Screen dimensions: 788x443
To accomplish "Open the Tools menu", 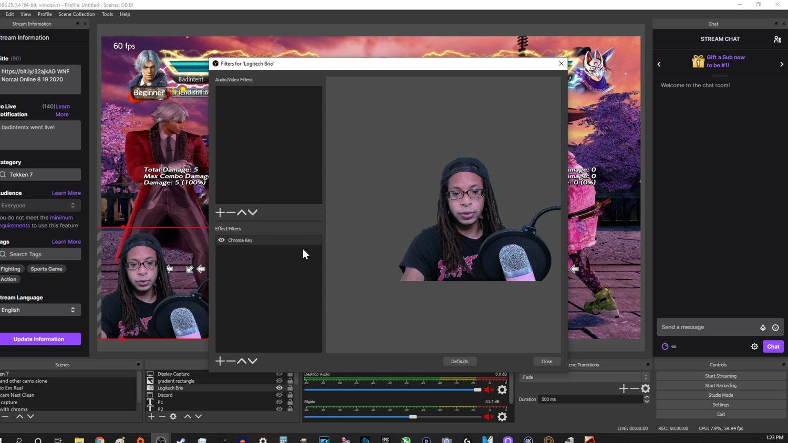I will 107,14.
